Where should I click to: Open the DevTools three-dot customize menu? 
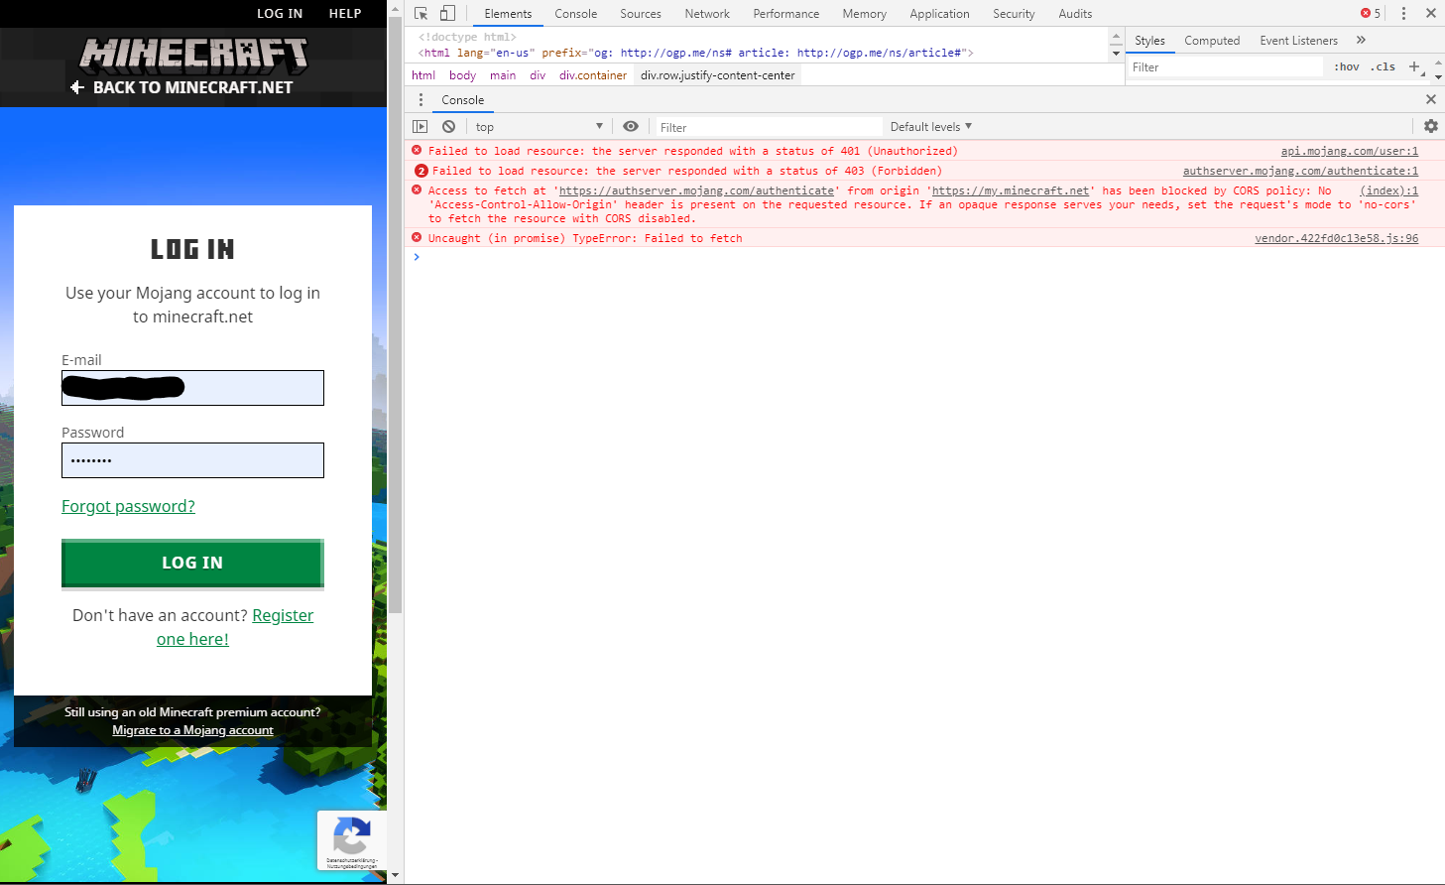click(1403, 14)
